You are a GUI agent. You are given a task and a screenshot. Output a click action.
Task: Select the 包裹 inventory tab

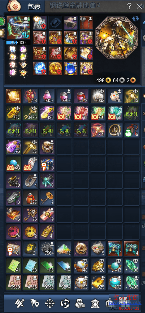point(34,6)
